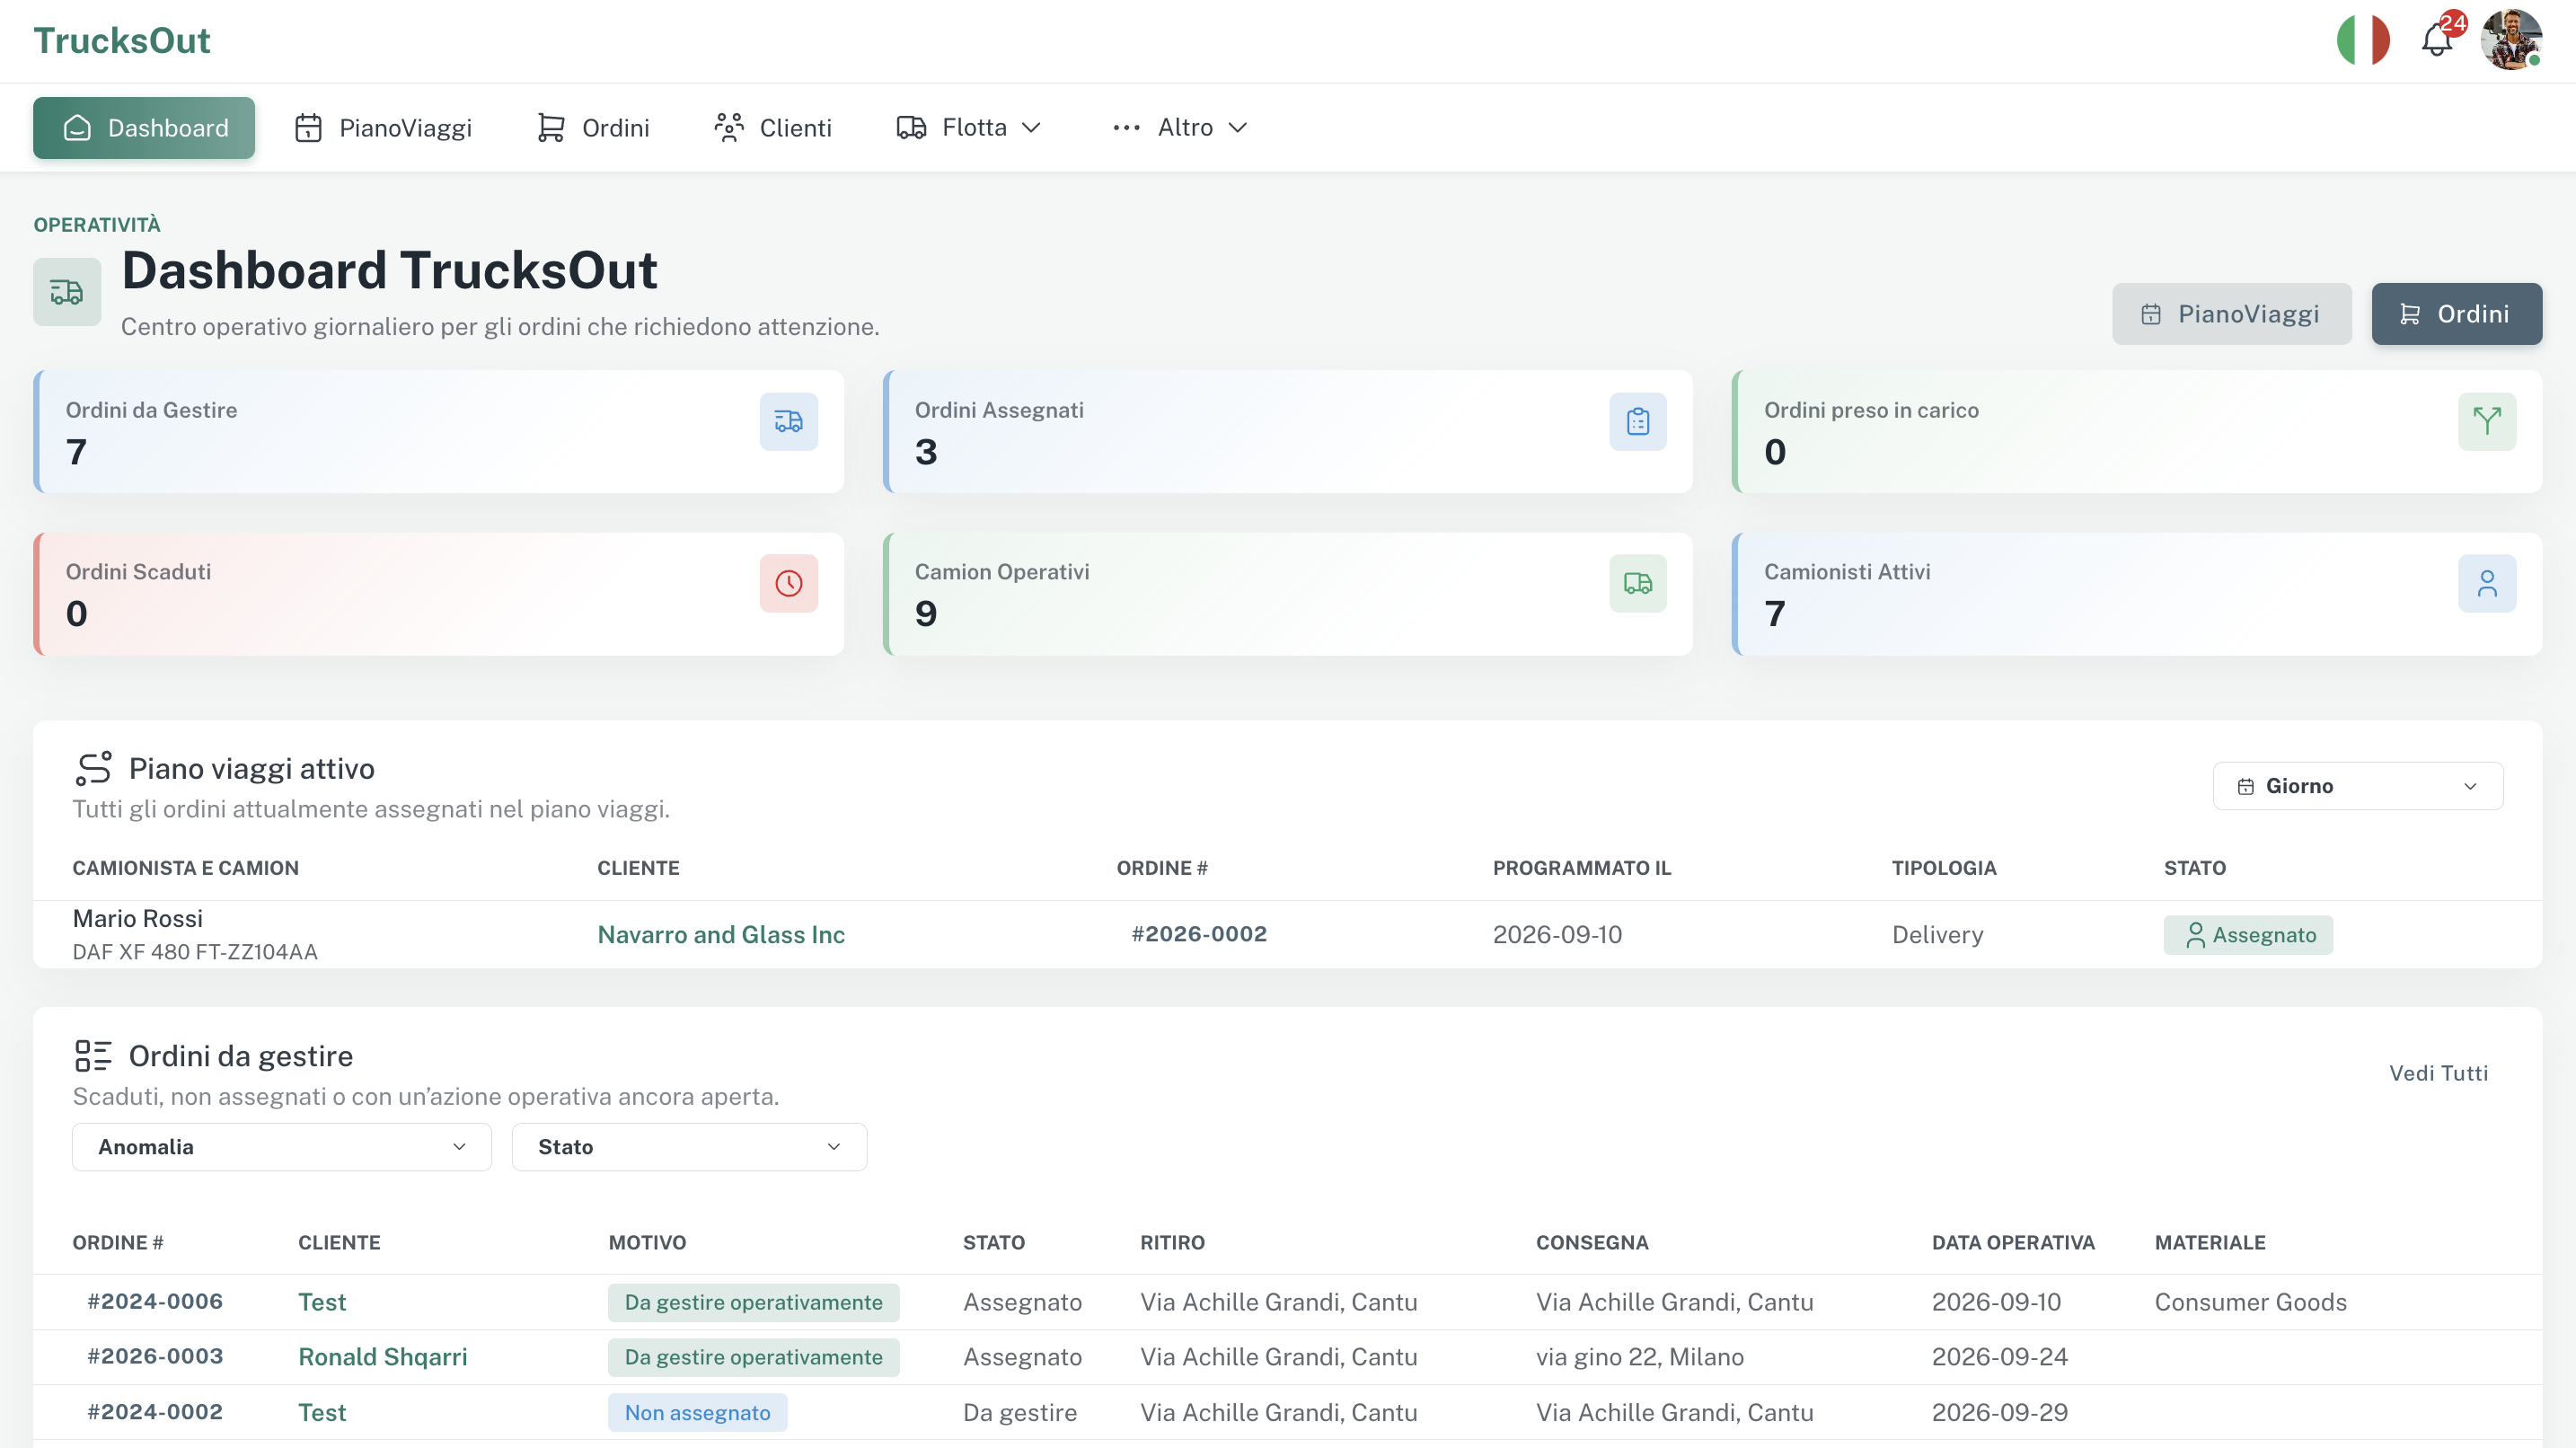Click the truck icon beside Dashboard TrucksOut title
This screenshot has height=1448, width=2576.
point(67,292)
